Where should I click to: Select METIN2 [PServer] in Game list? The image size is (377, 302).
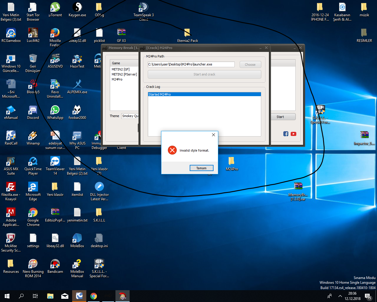point(124,74)
